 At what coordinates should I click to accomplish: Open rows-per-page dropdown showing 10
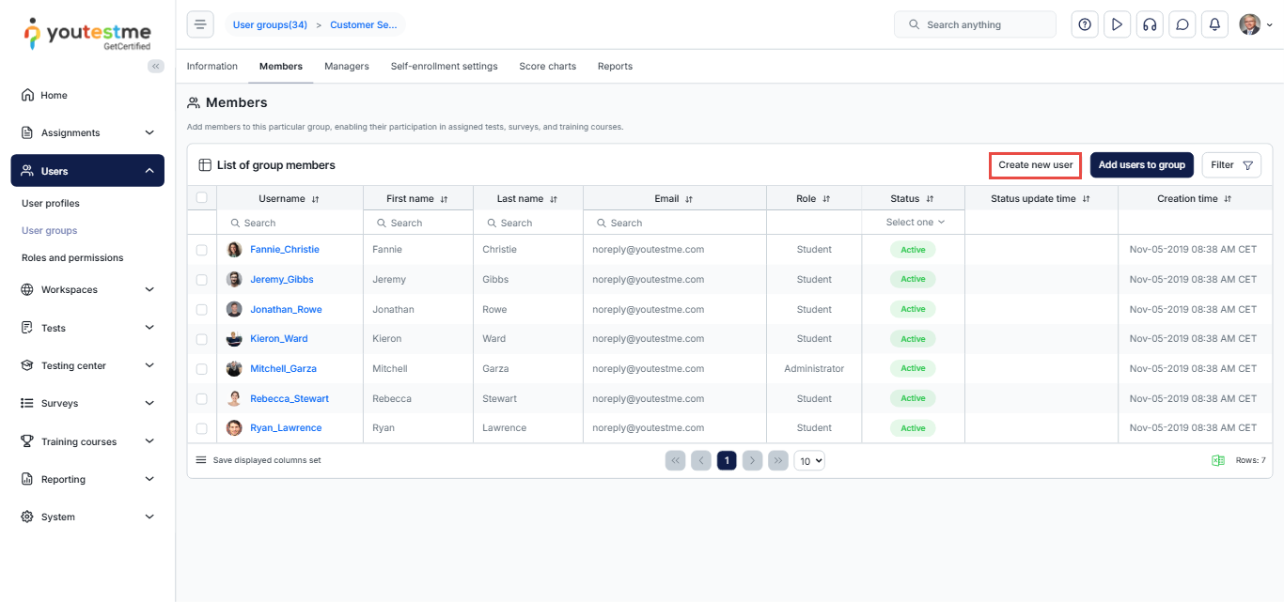(x=809, y=460)
